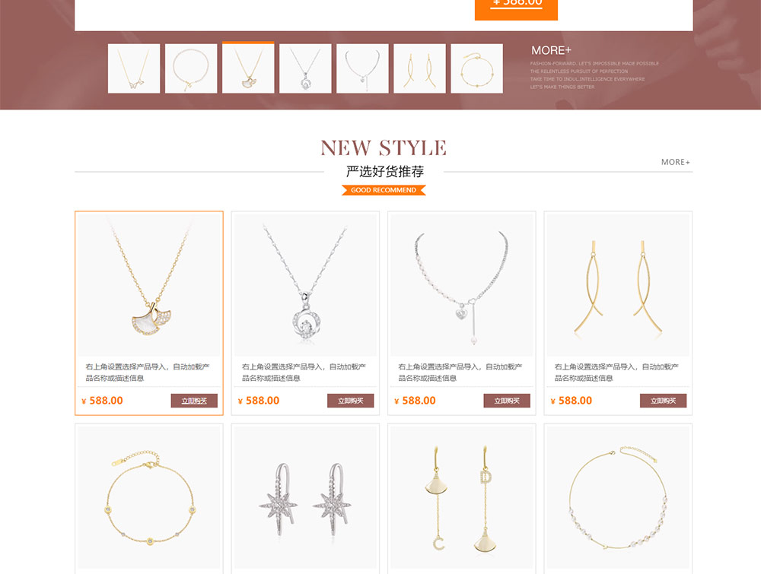
Task: Select the highlighted ginkgo necklace thumbnail
Action: 248,68
